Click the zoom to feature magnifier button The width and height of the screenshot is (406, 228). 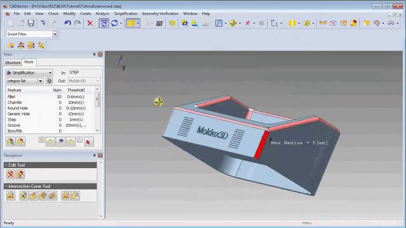[60, 142]
